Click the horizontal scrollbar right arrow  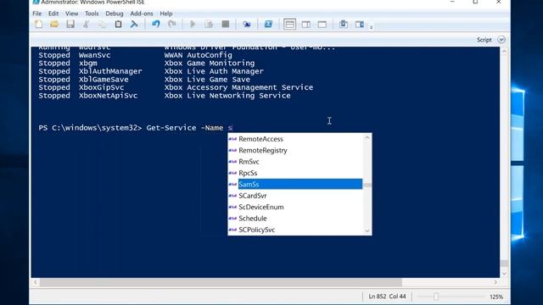(495, 282)
